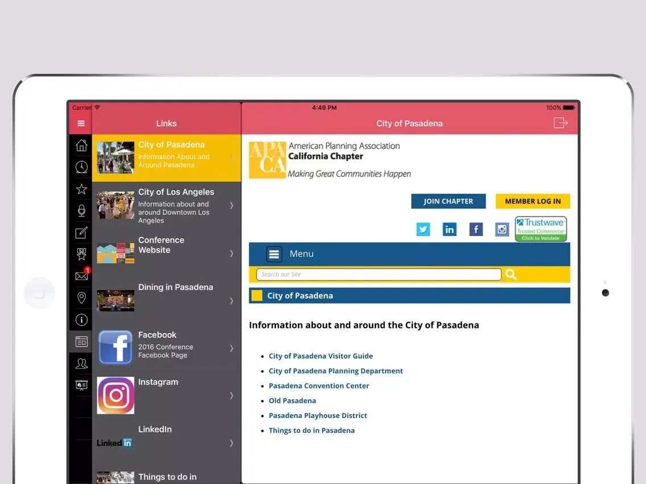This screenshot has width=646, height=484.
Task: Expand the City of Los Angeles chevron
Action: click(x=231, y=206)
